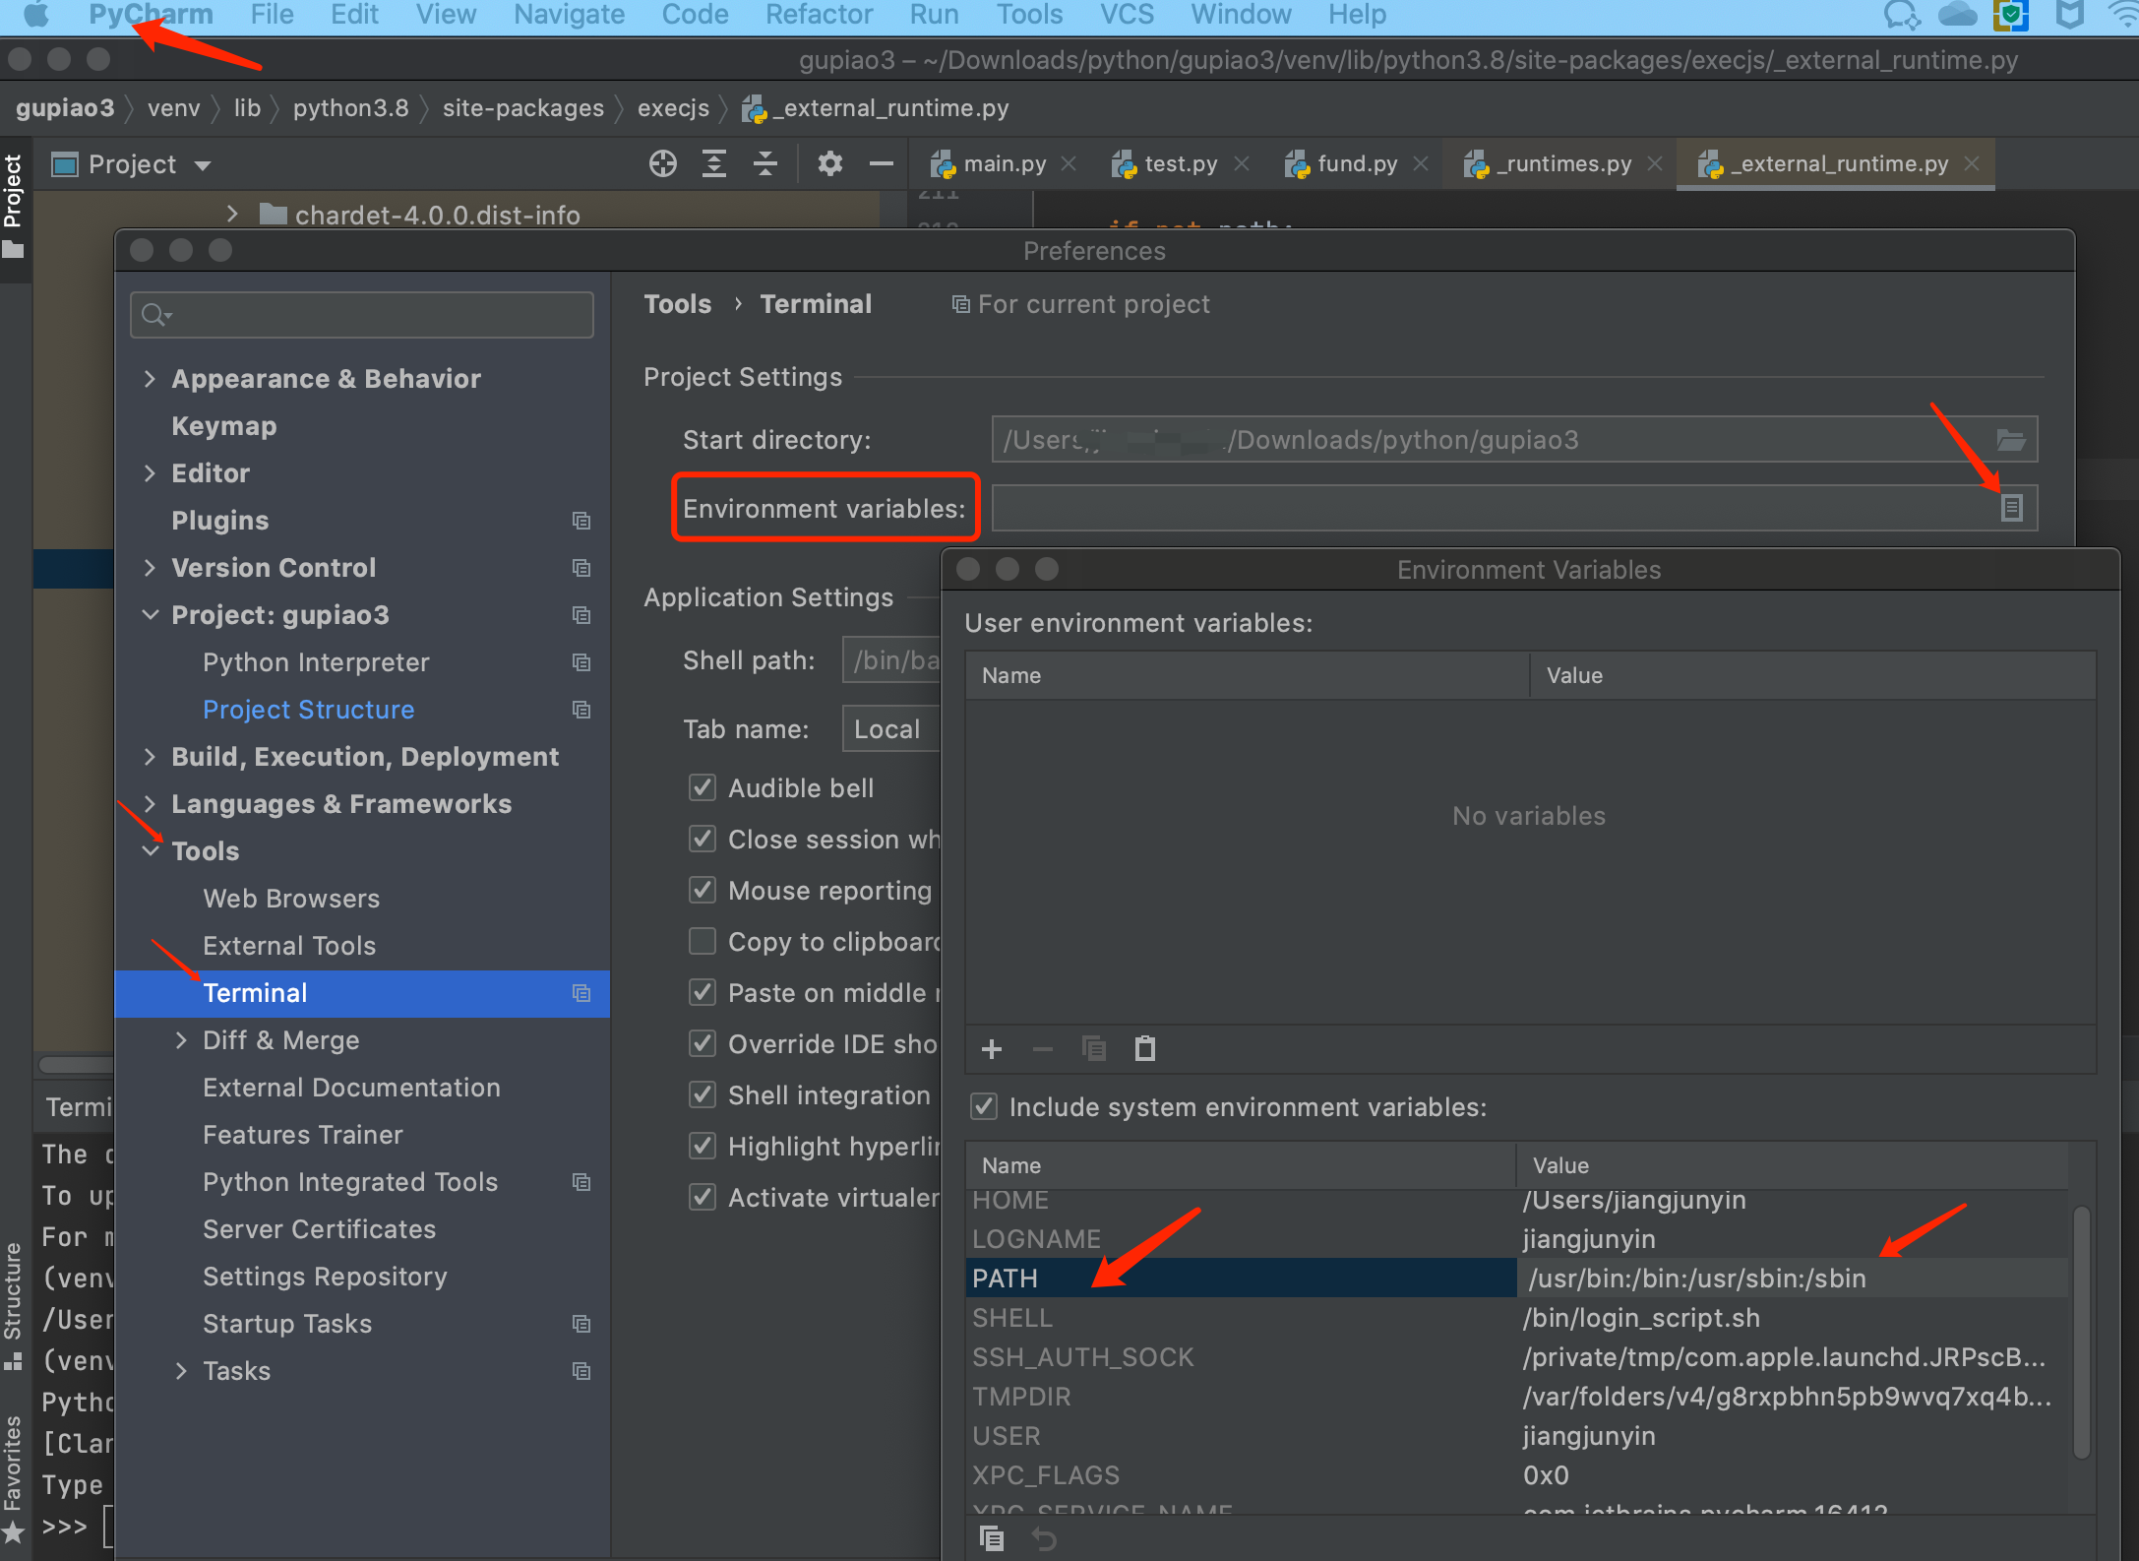
Task: Toggle the Audible bell checkbox
Action: [x=702, y=787]
